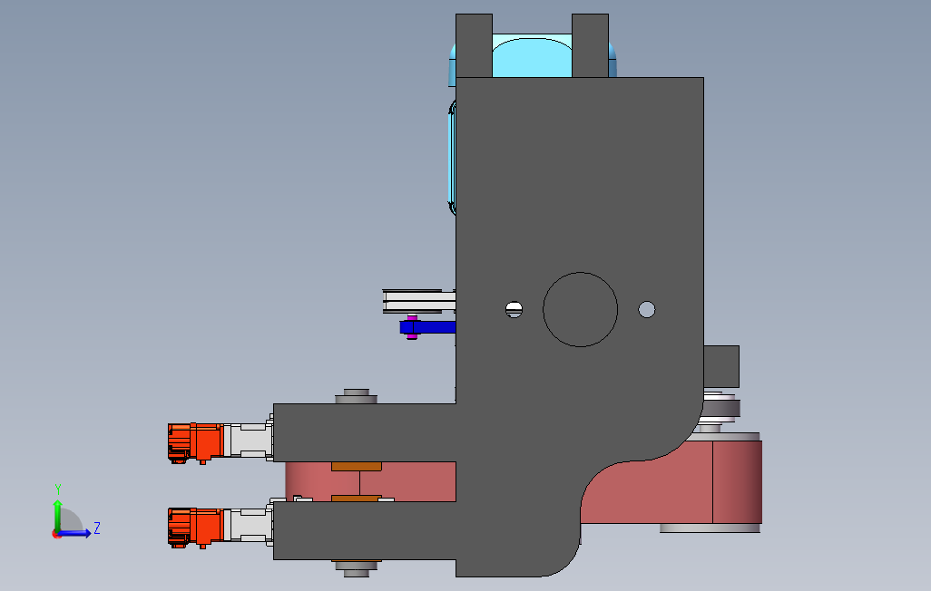Select the white bracket above the blue bar

[x=419, y=302]
